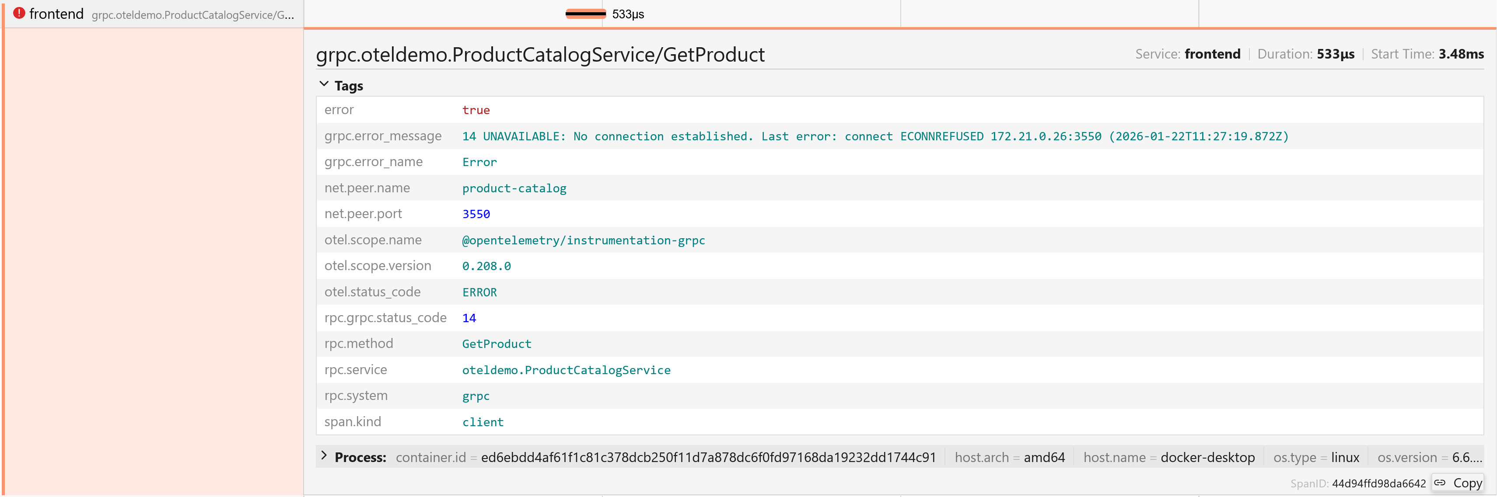Screen dimensions: 1497x497
Task: Select the otel.status_code ERROR row
Action: [479, 292]
